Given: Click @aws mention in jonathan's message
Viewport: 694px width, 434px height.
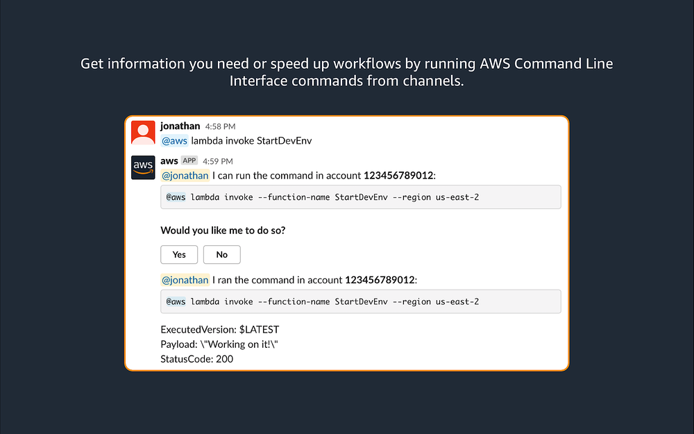Looking at the screenshot, I should [x=174, y=141].
